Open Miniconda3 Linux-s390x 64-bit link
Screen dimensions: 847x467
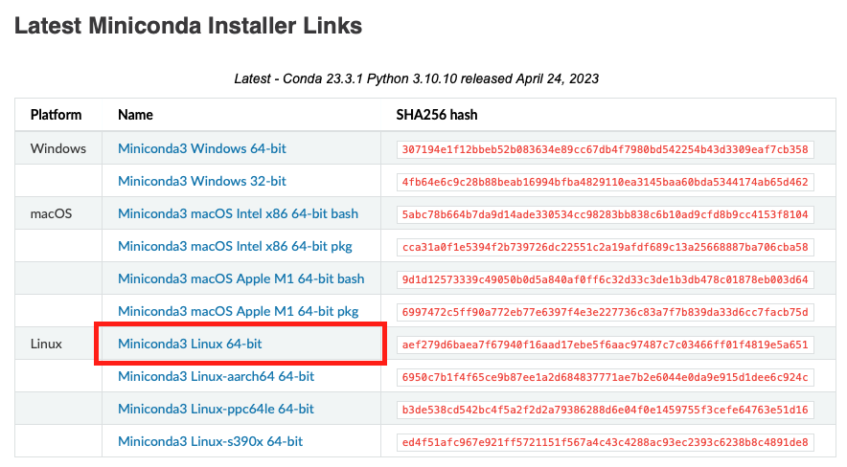210,441
